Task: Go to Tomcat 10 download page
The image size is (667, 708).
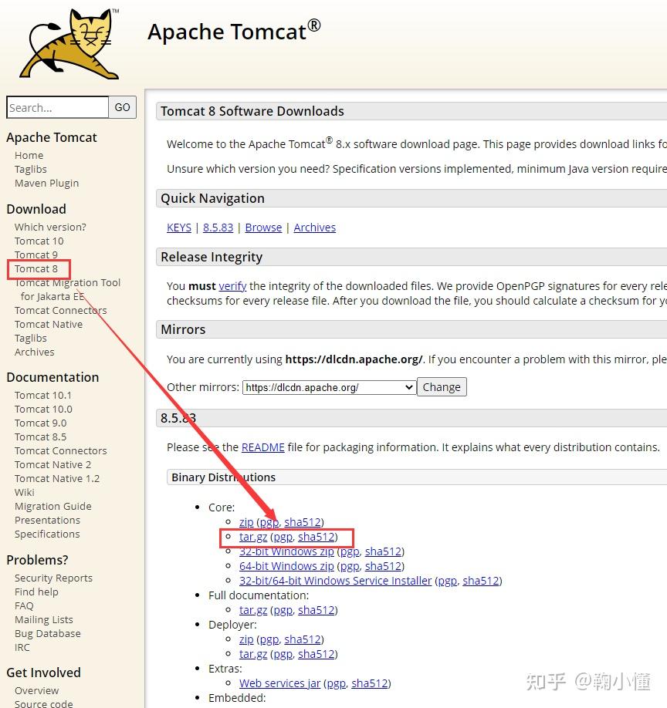Action: click(39, 241)
